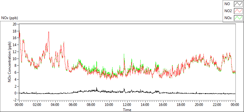Select the NO2 legend label
244x112 pixels.
[228, 11]
